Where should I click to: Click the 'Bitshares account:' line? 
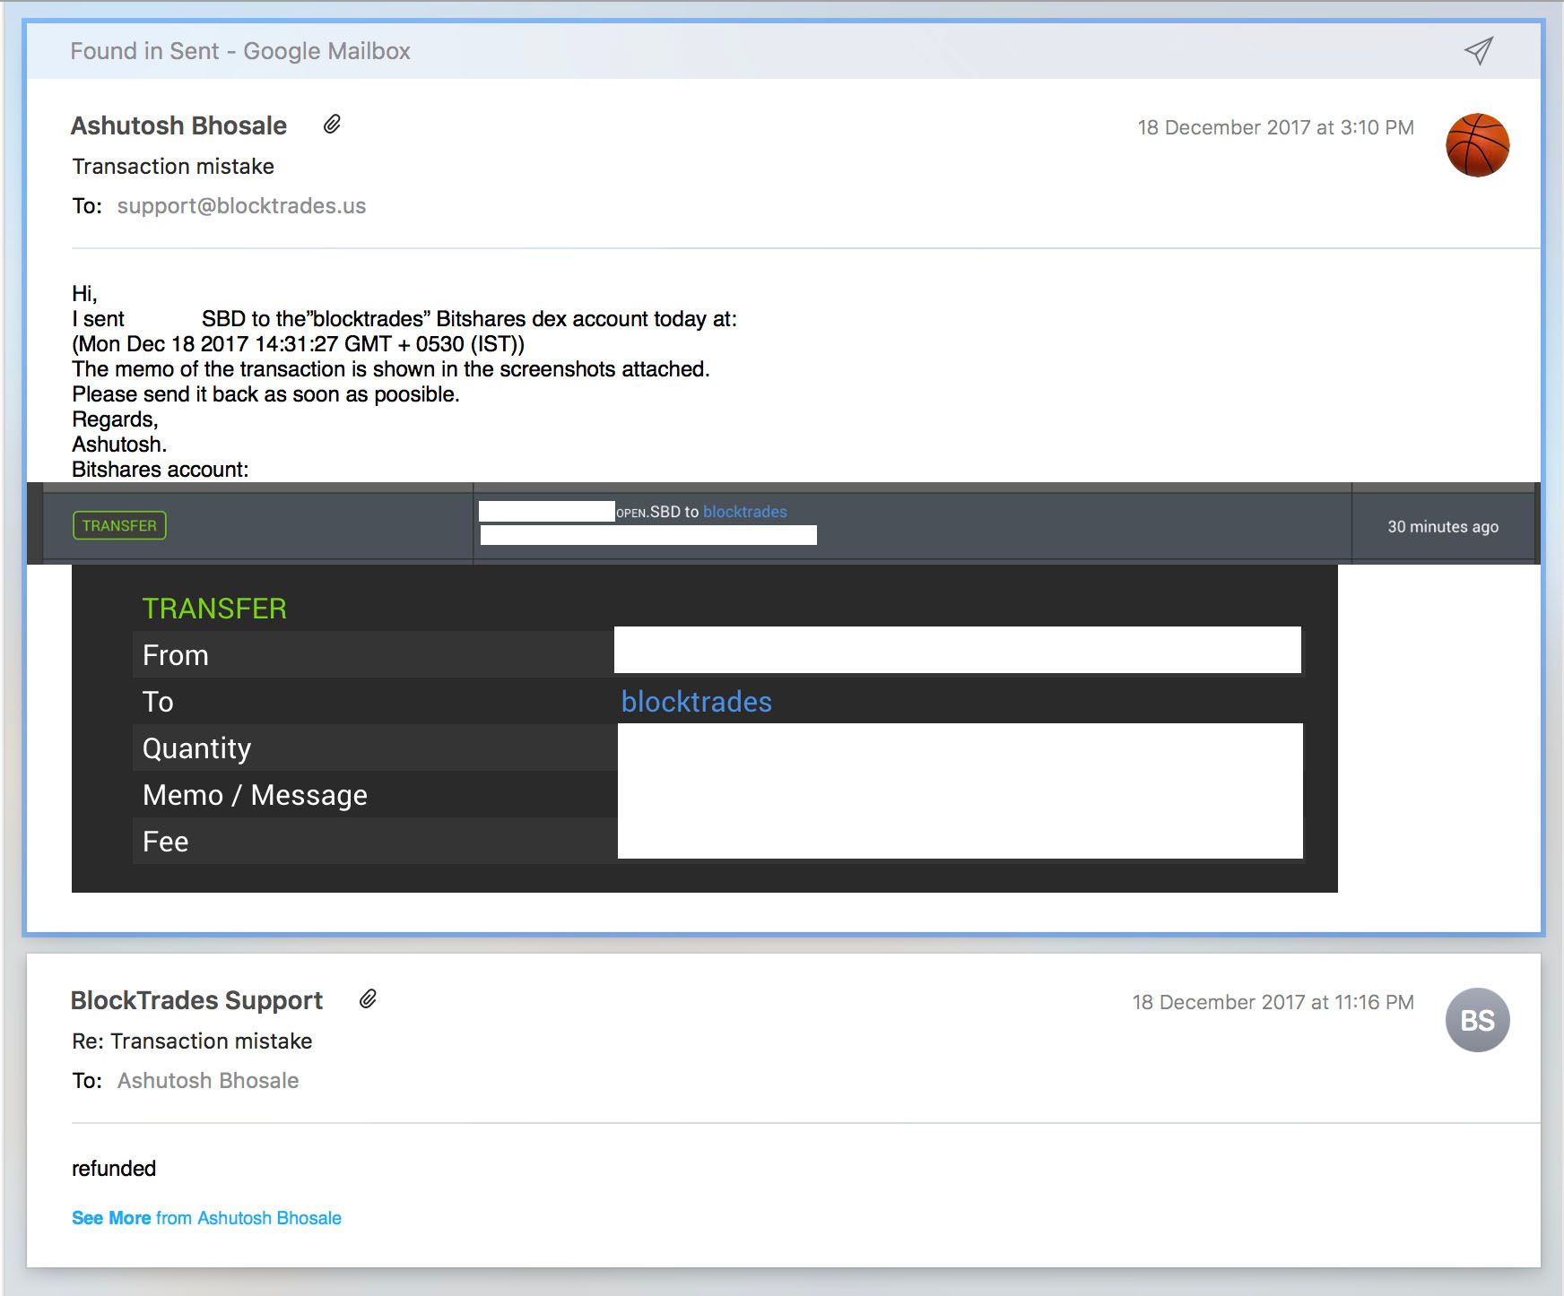click(161, 470)
